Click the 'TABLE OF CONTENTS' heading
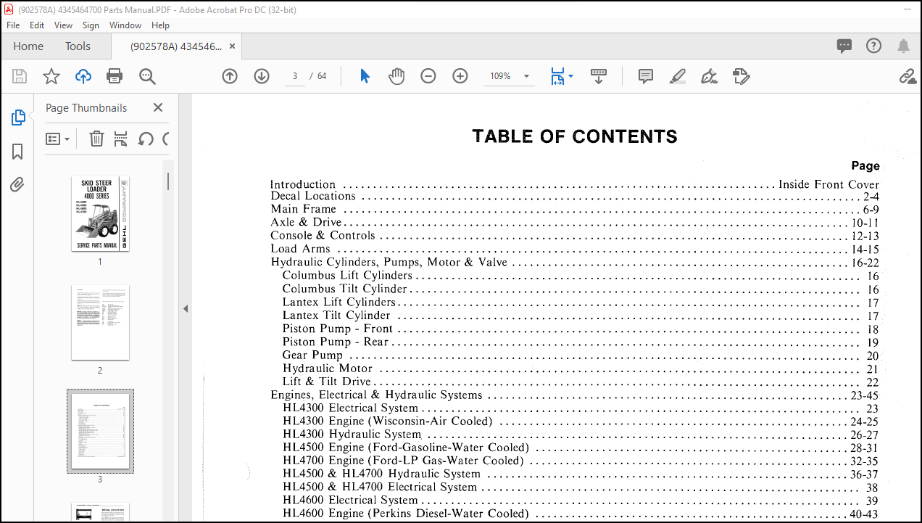The image size is (922, 523). [575, 136]
